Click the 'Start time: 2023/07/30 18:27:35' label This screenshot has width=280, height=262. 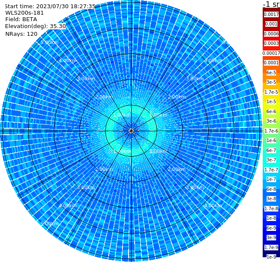click(50, 6)
